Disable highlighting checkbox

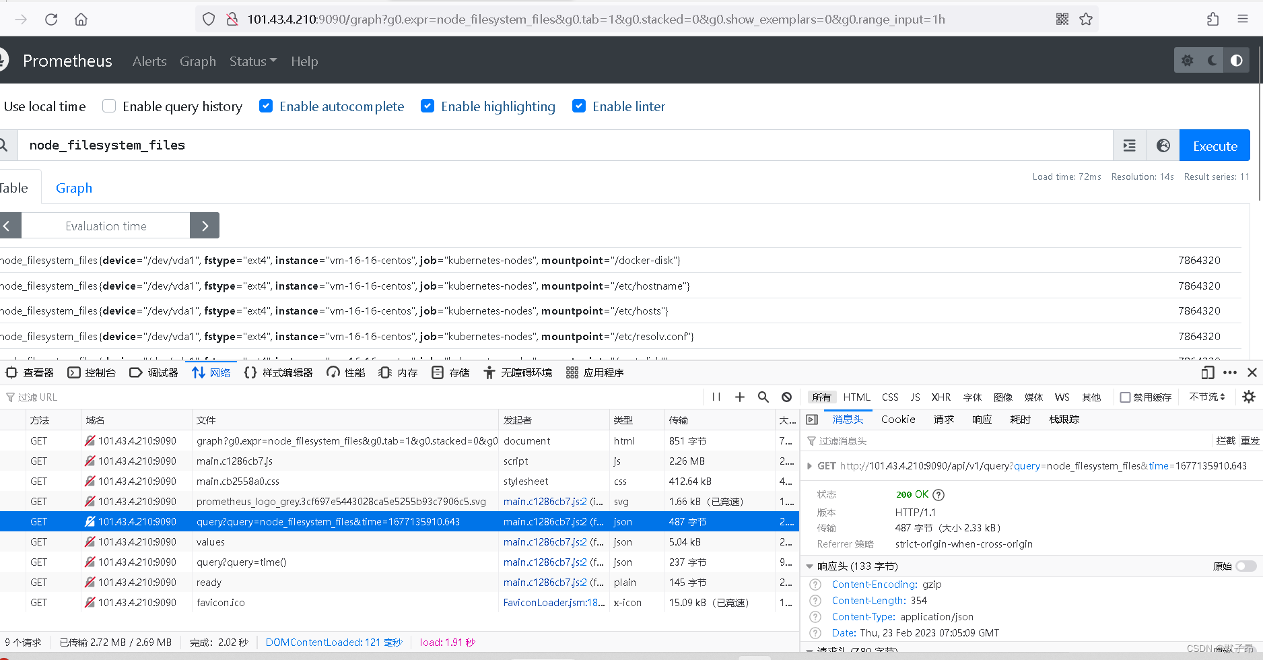tap(428, 106)
